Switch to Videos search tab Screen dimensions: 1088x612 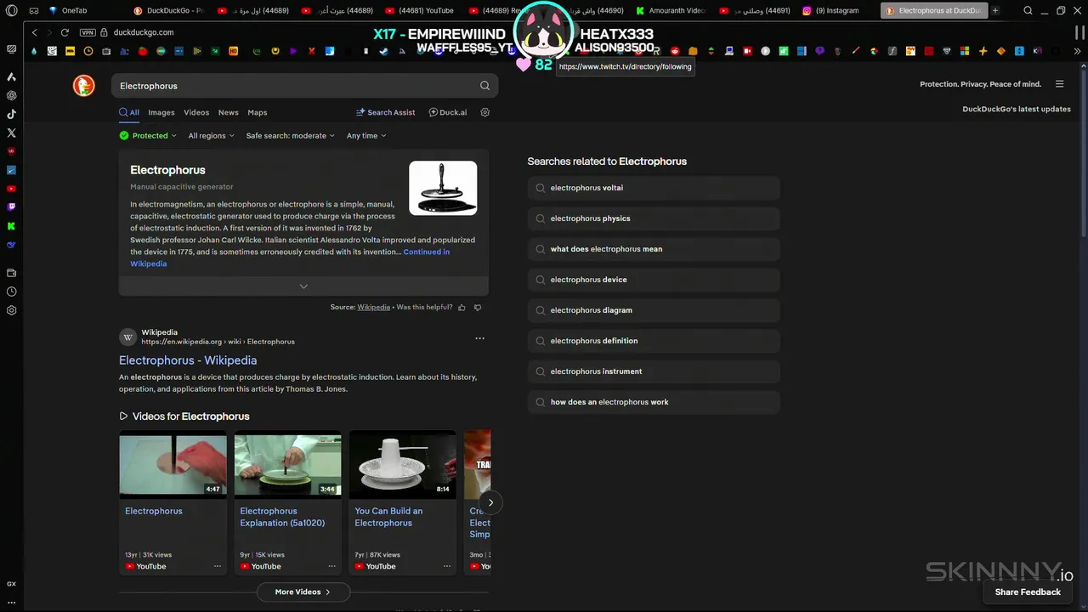click(x=196, y=112)
